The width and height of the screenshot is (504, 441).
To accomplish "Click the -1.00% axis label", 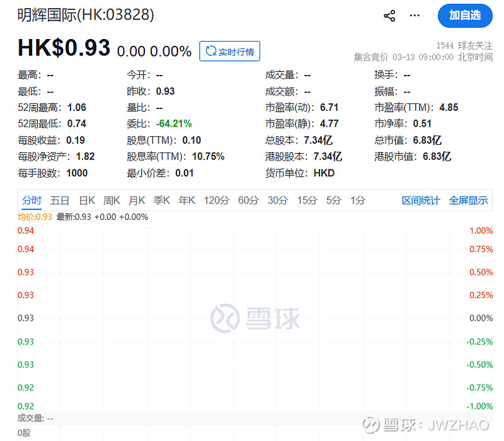I will tap(479, 406).
